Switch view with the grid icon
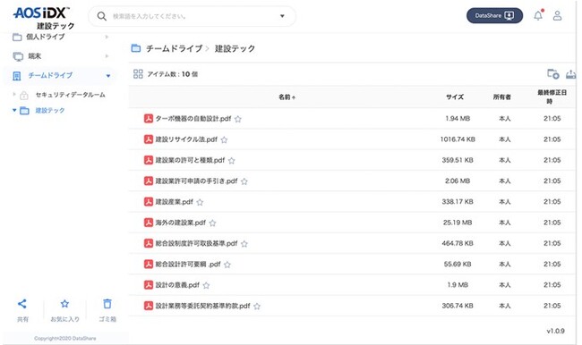Screen dimensions: 582x345 pyautogui.click(x=138, y=74)
